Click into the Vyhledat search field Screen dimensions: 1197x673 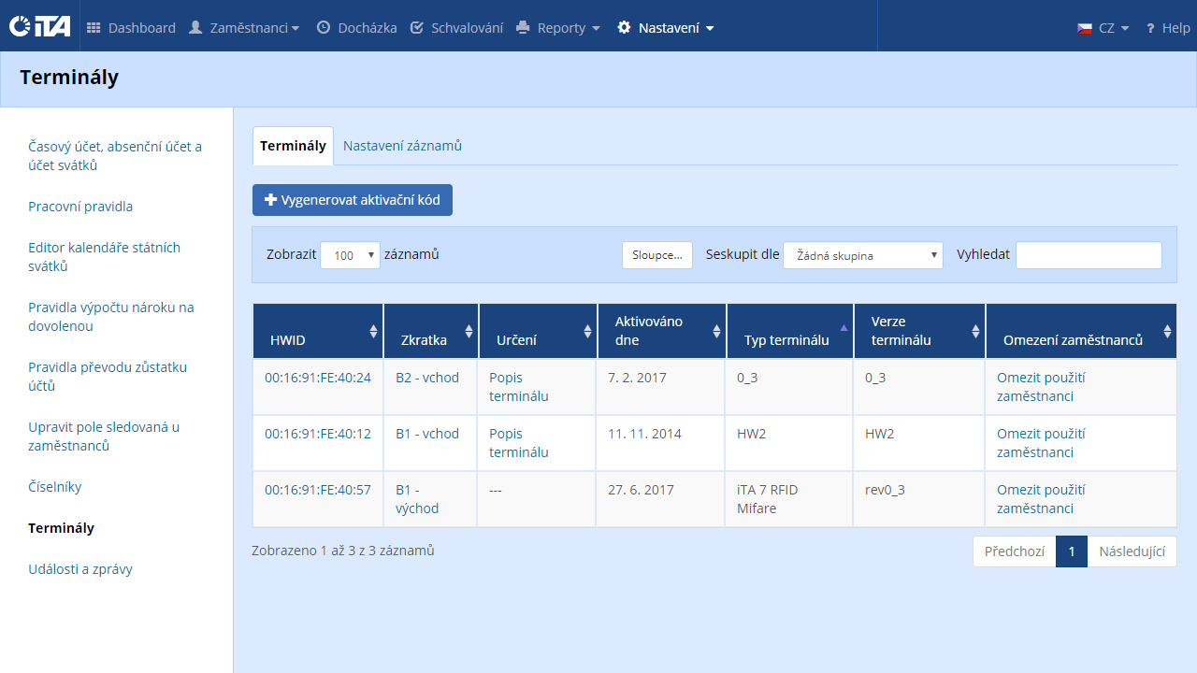[x=1089, y=255]
